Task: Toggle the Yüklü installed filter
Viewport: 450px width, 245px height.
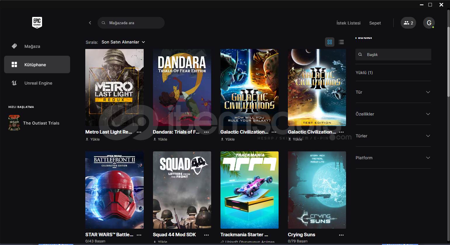Action: point(364,73)
